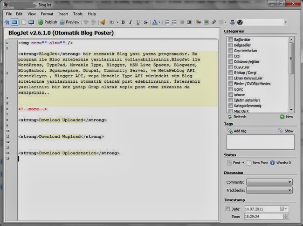303x226 pixels.
Task: Click the decrease indent icon
Action: (x=182, y=22)
